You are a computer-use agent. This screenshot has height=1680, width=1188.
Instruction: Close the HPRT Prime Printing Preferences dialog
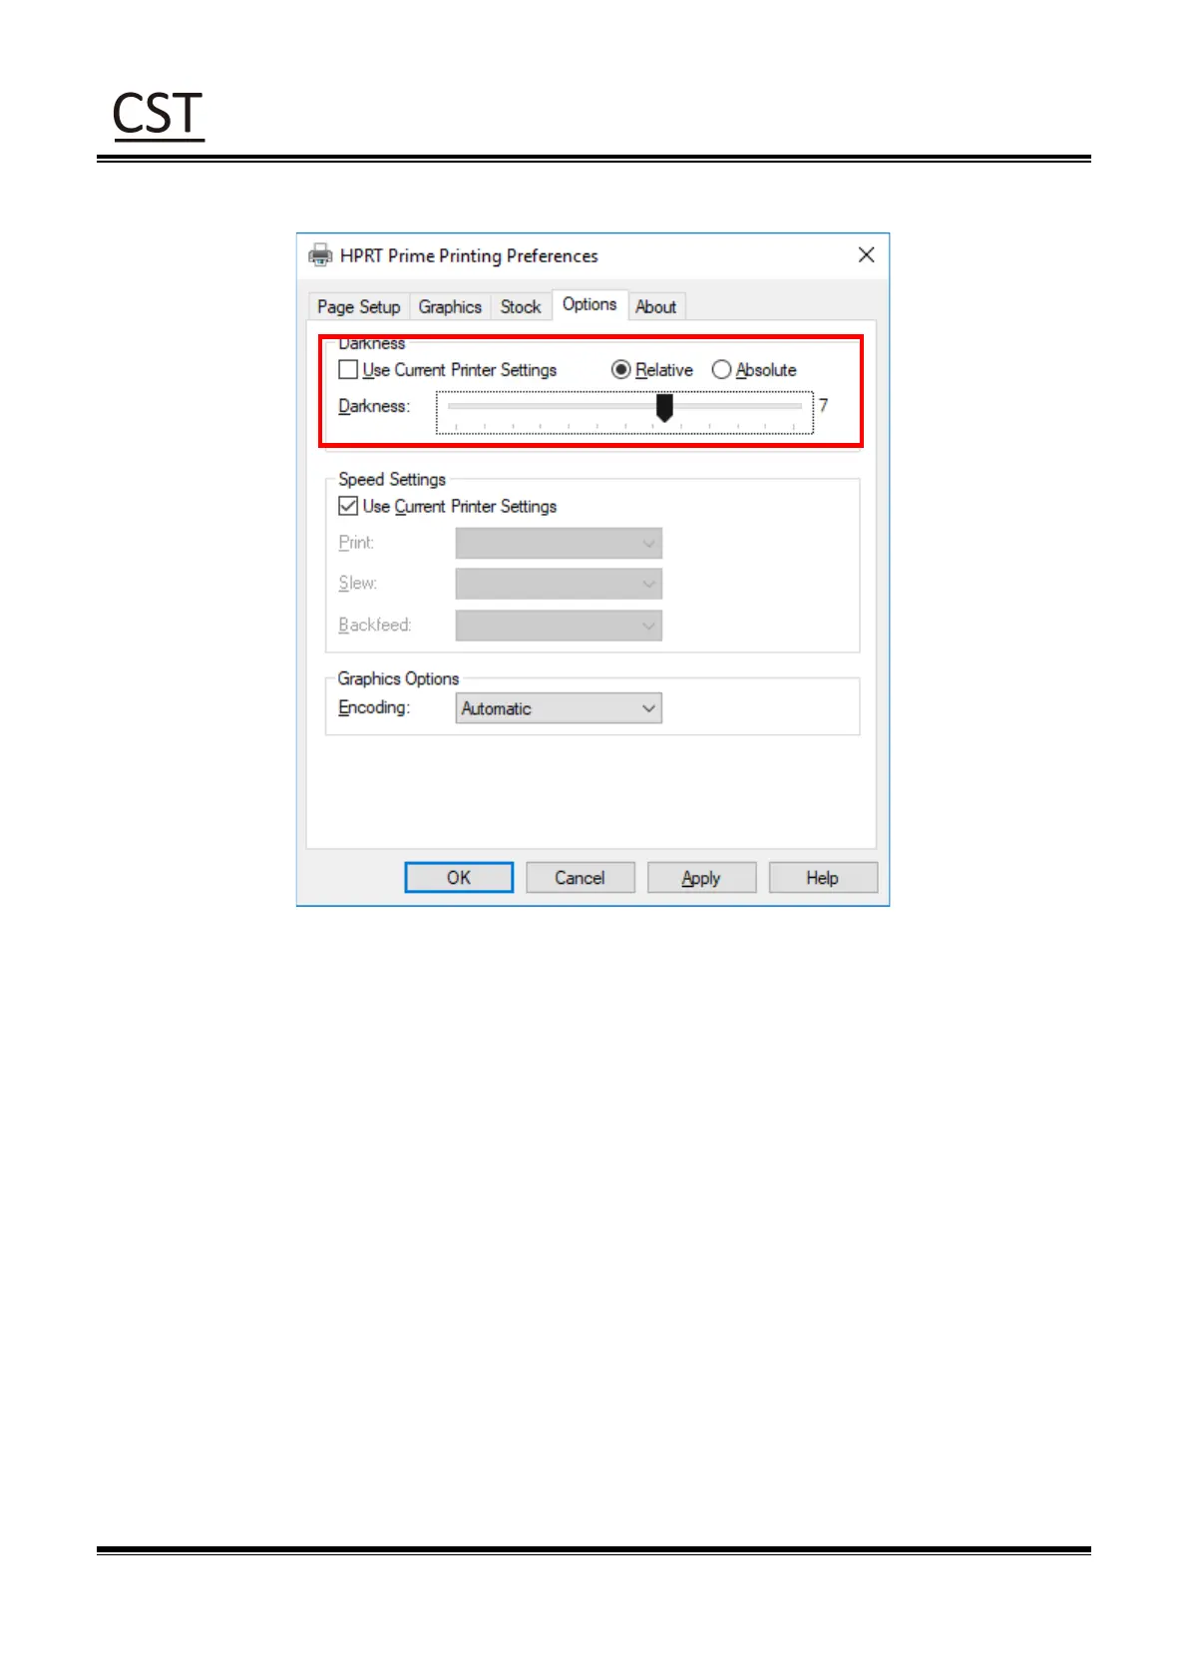coord(866,254)
